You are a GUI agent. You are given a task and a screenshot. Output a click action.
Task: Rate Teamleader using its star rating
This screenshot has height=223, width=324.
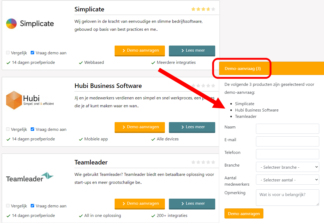click(203, 162)
